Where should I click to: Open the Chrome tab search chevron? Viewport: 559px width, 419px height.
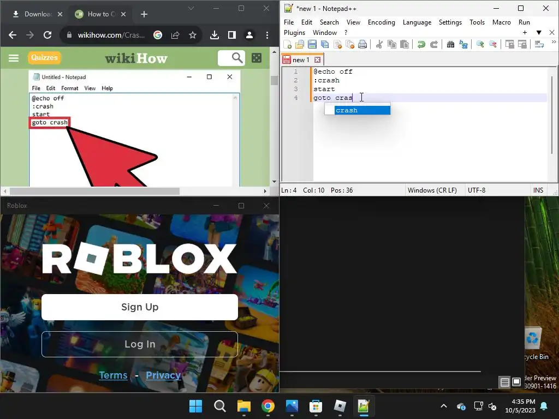pyautogui.click(x=191, y=8)
